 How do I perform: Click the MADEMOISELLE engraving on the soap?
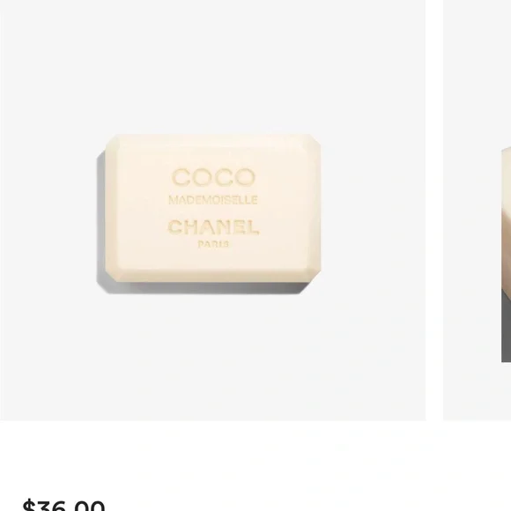pos(213,200)
